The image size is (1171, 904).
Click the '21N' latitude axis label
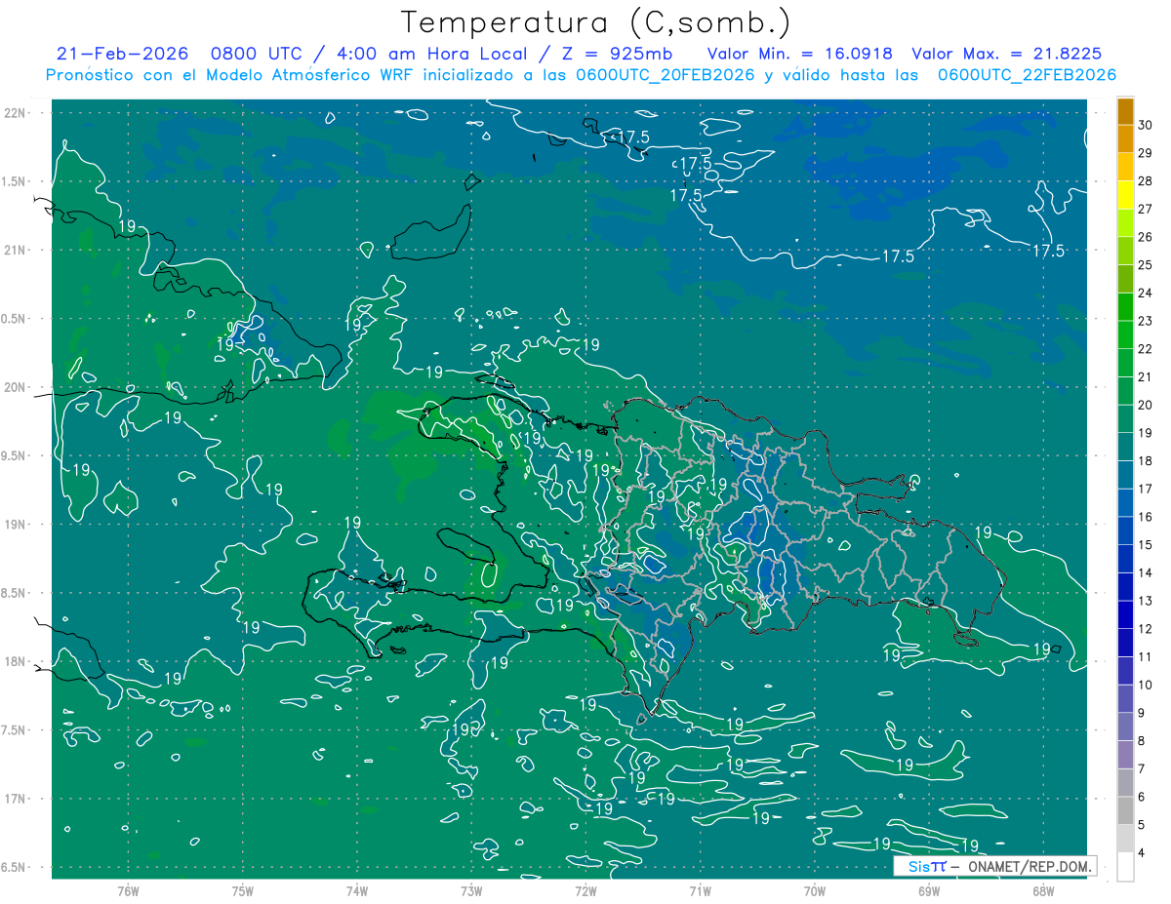[x=15, y=251]
